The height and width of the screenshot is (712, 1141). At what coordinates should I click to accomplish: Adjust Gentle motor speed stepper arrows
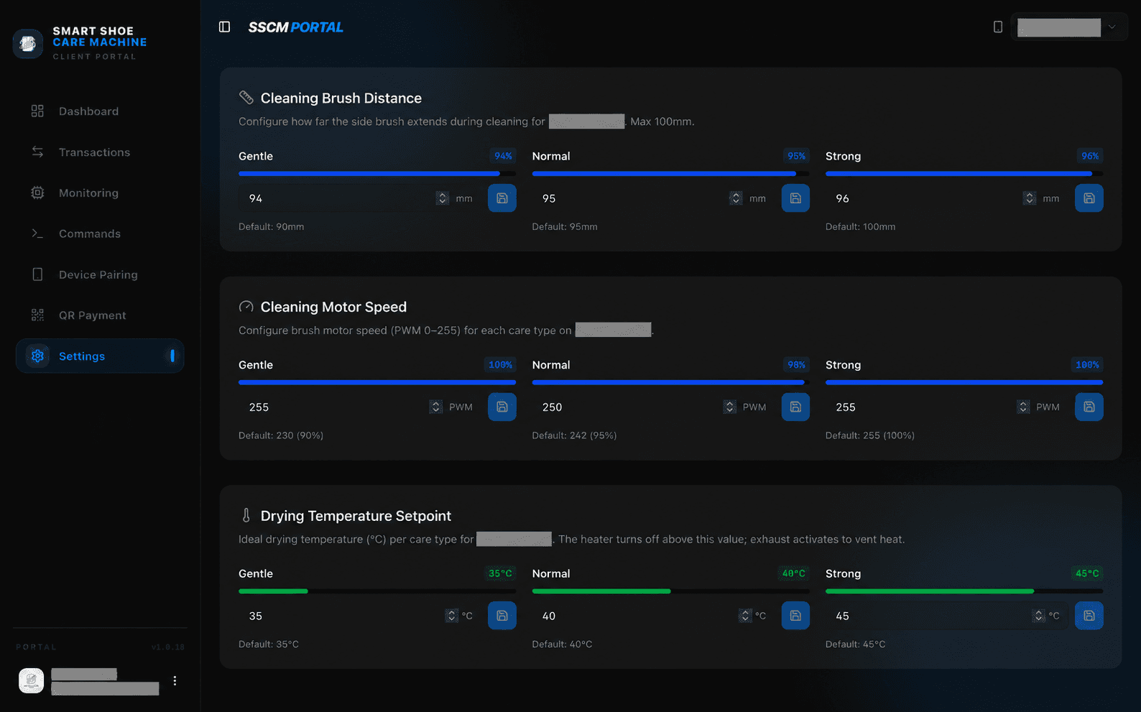pos(436,407)
